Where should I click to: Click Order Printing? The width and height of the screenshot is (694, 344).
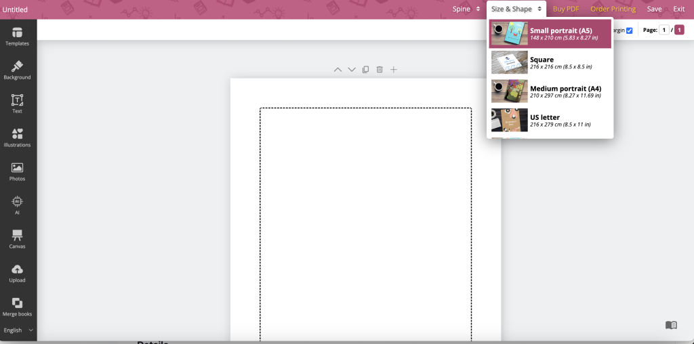[613, 9]
